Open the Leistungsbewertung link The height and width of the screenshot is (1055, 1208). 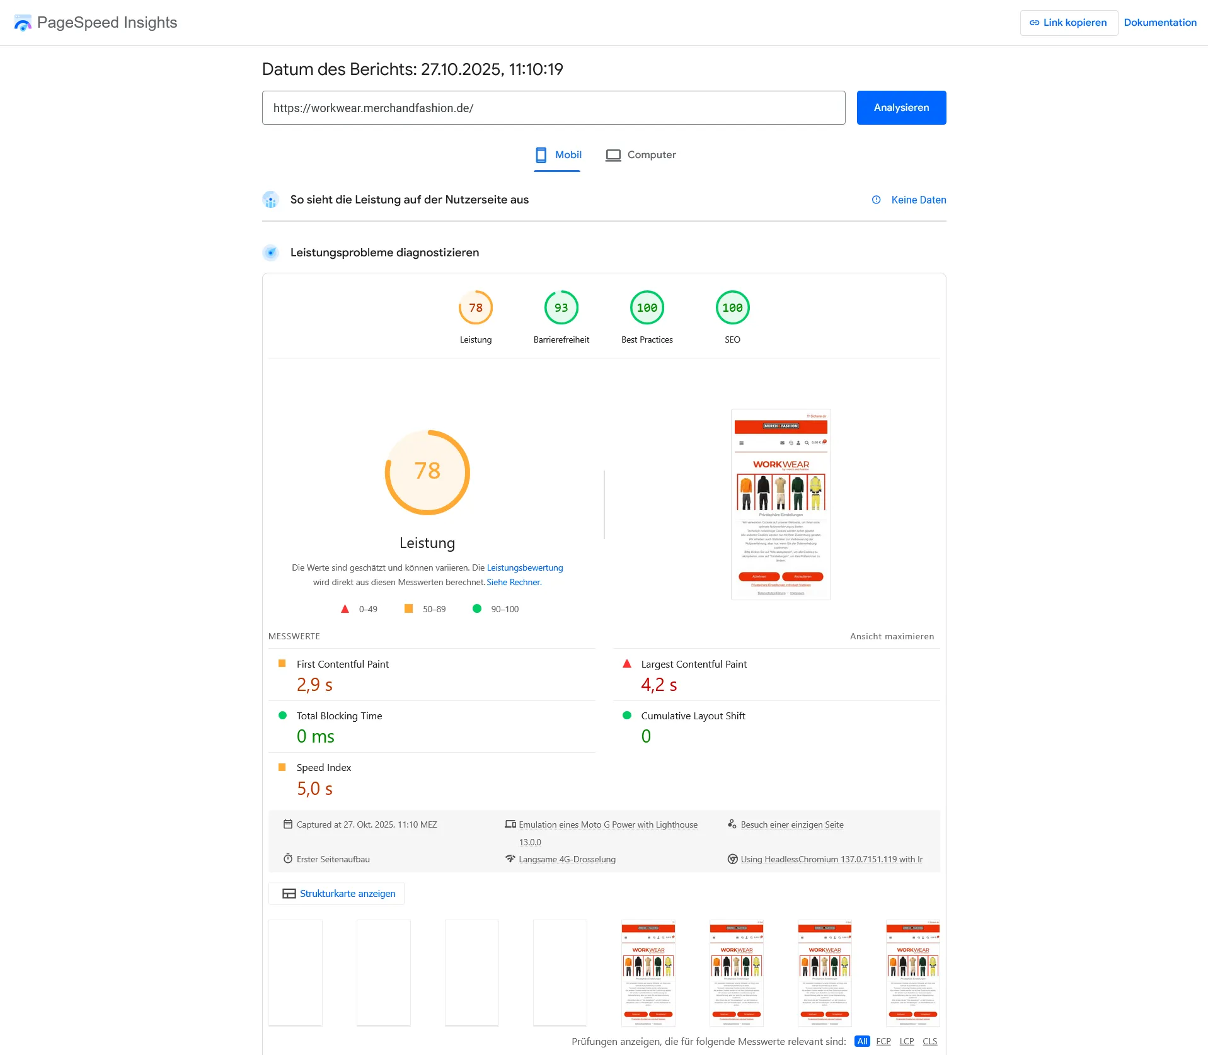click(x=524, y=567)
